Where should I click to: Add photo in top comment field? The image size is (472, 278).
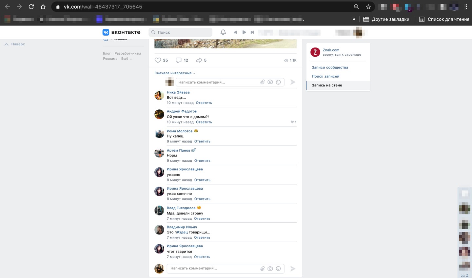pyautogui.click(x=270, y=82)
